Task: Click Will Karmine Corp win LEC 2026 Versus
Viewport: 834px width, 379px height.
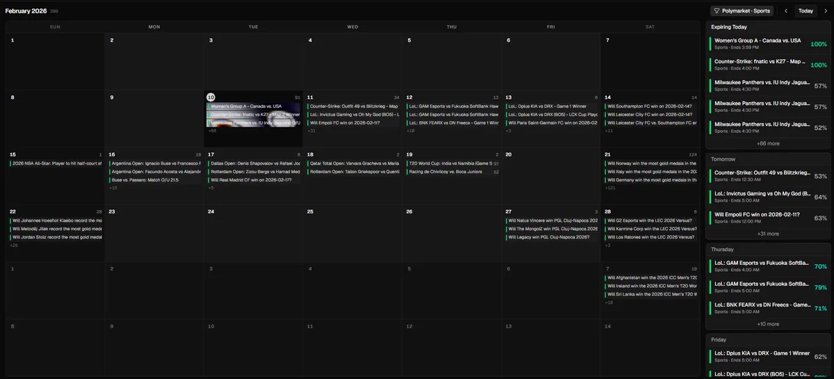Action: point(651,229)
